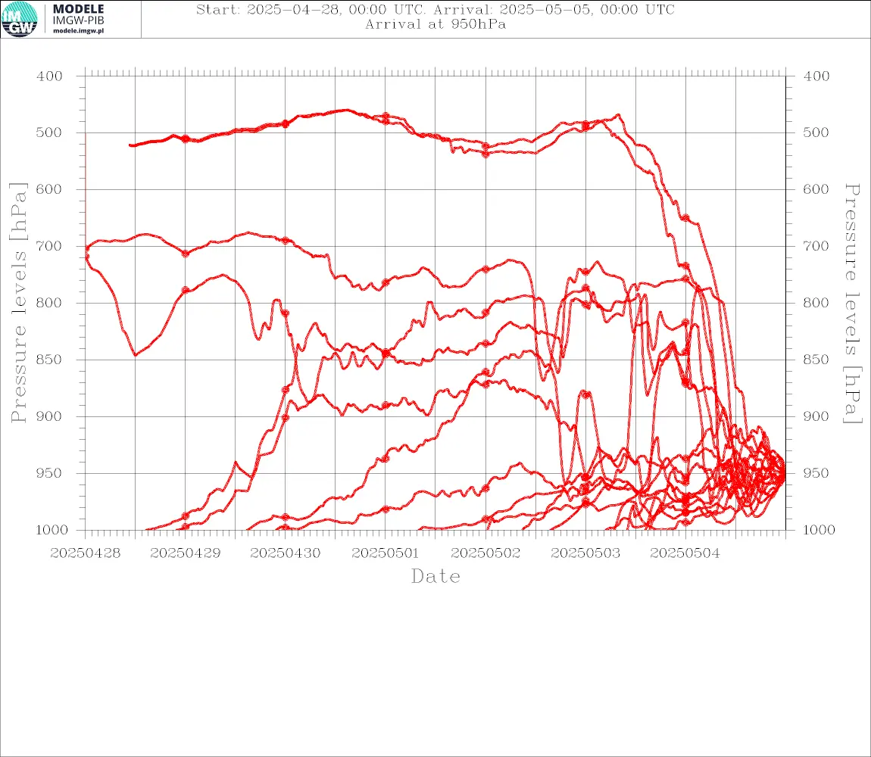Click the IMGW round logo icon
This screenshot has height=757, width=871.
(x=20, y=20)
